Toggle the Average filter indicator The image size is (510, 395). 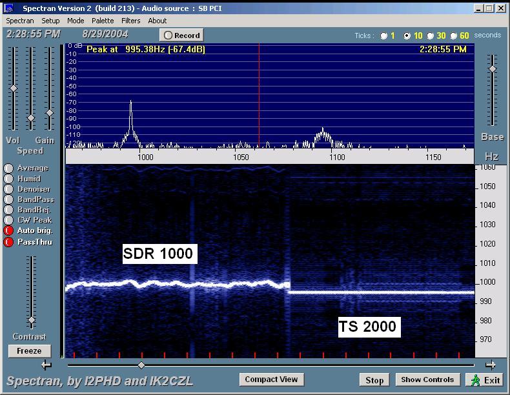pos(8,168)
